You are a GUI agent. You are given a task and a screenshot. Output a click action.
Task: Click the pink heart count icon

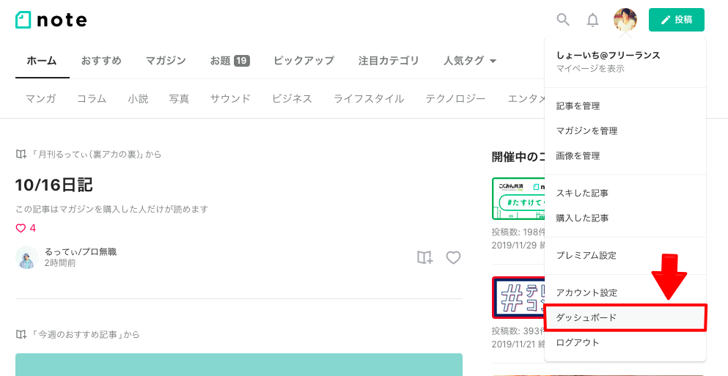[21, 228]
